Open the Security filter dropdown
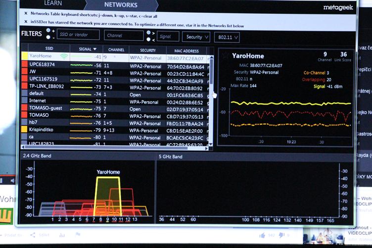Image resolution: width=372 pixels, height=248 pixels. point(196,37)
